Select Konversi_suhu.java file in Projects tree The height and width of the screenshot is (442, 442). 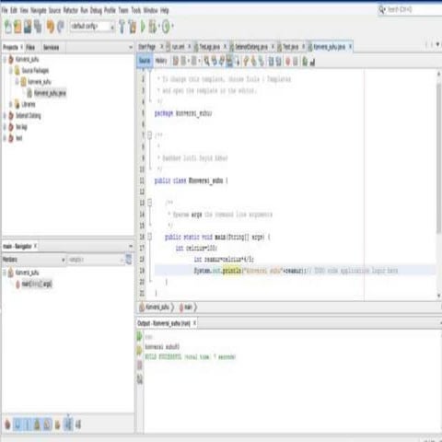[47, 93]
